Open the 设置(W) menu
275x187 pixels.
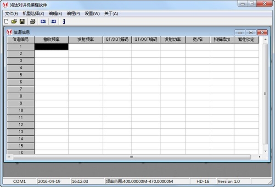point(92,13)
